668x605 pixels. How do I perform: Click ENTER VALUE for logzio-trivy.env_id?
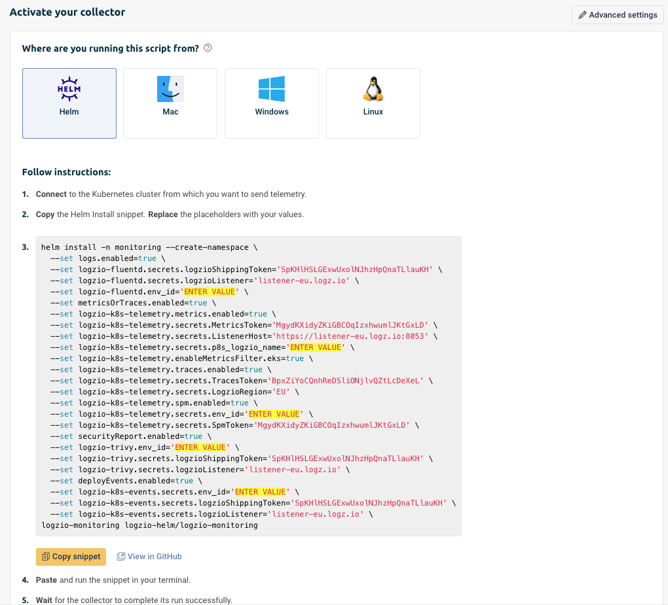[200, 447]
